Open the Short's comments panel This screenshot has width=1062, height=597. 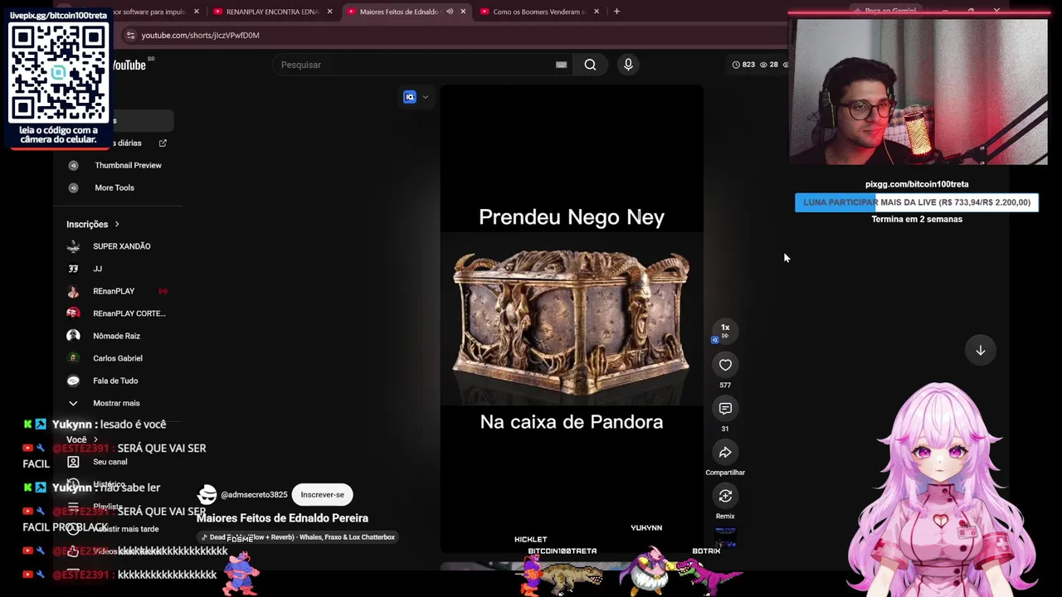[x=725, y=409]
